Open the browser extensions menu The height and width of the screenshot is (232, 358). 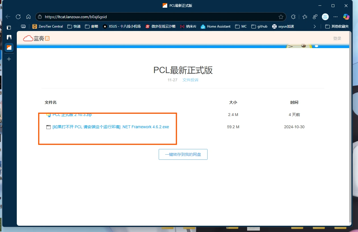click(293, 17)
